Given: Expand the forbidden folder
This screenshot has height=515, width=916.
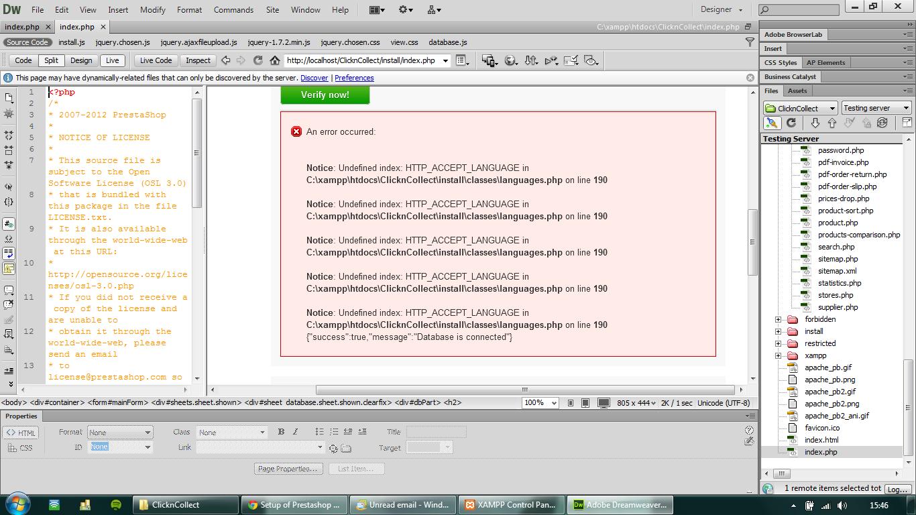Looking at the screenshot, I should pyautogui.click(x=778, y=319).
